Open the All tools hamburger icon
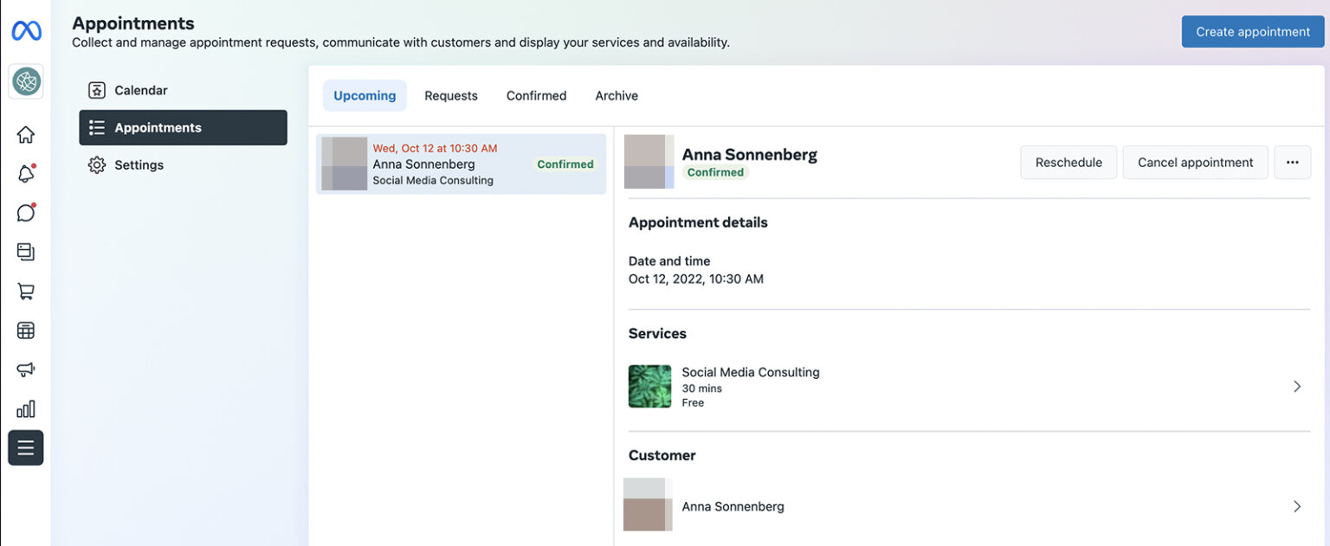 [x=25, y=447]
